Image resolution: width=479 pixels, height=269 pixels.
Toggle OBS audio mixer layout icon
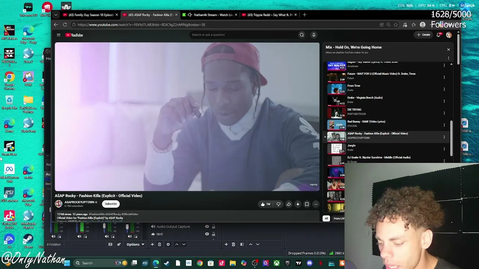coord(110,244)
